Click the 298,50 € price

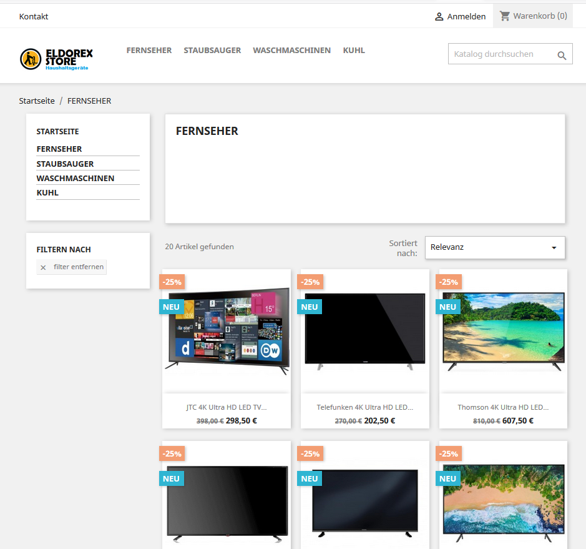click(x=242, y=421)
